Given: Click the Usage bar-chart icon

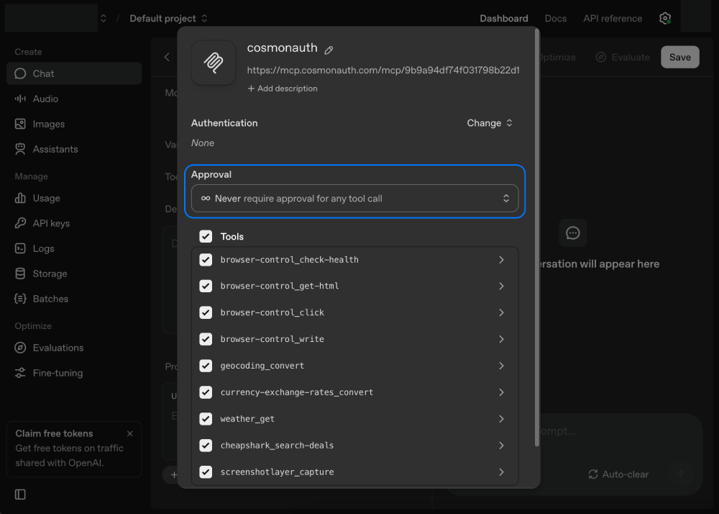Looking at the screenshot, I should click(x=20, y=198).
